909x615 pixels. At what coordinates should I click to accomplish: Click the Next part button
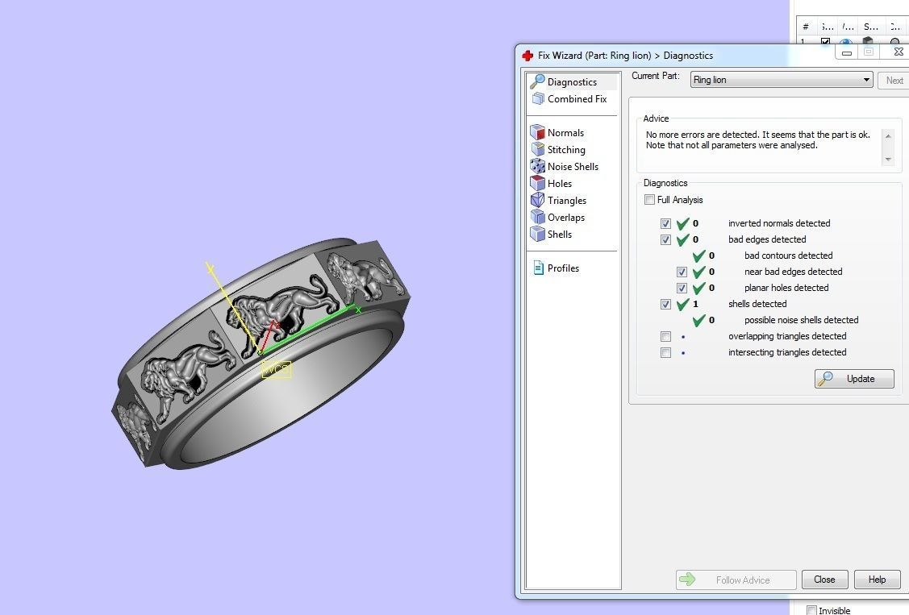[894, 81]
